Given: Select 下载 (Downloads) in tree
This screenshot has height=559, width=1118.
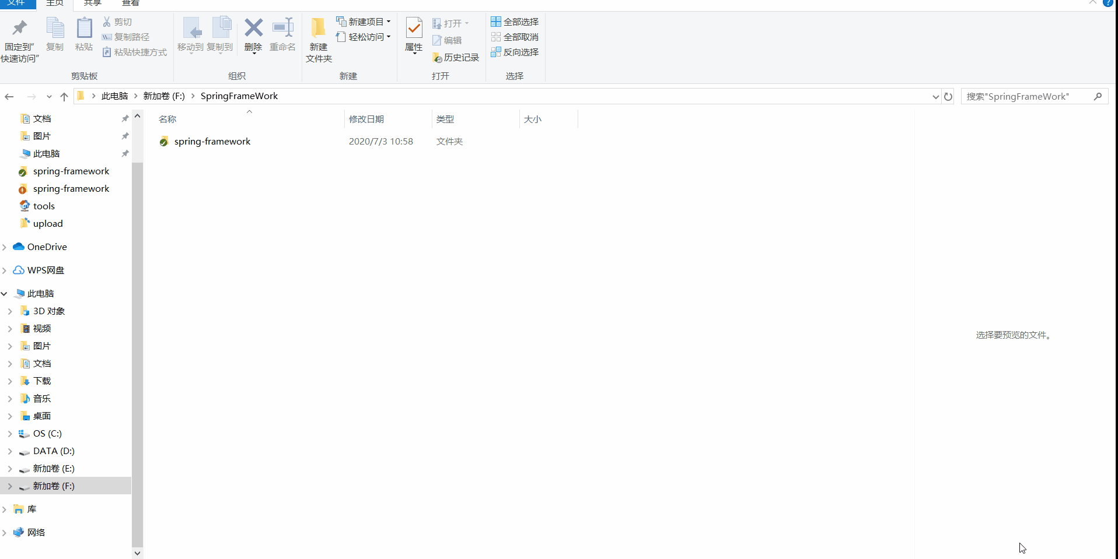Looking at the screenshot, I should coord(42,381).
